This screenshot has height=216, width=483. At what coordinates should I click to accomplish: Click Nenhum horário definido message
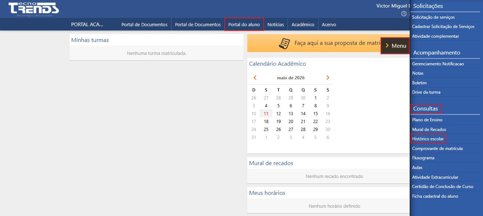point(334,206)
